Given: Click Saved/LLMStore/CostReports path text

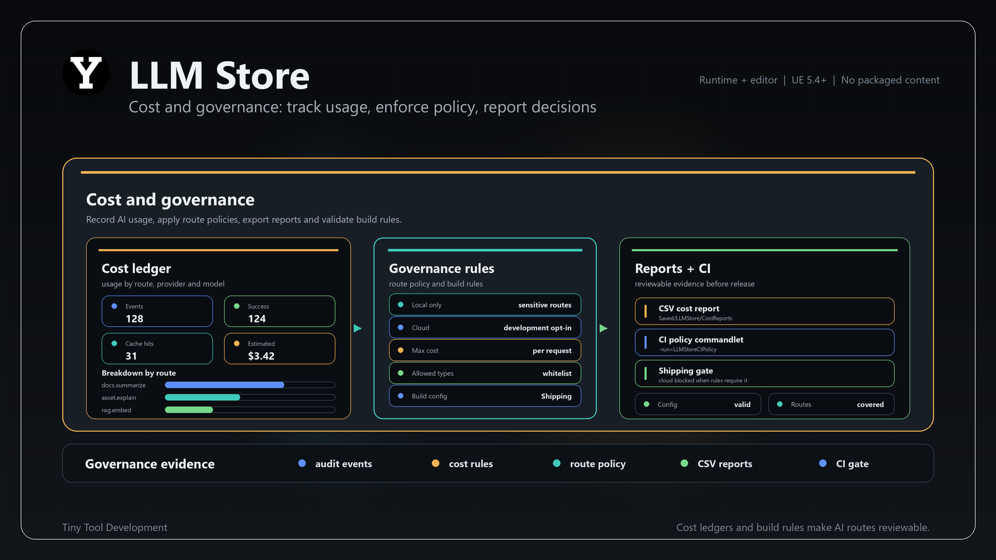Looking at the screenshot, I should coord(695,318).
